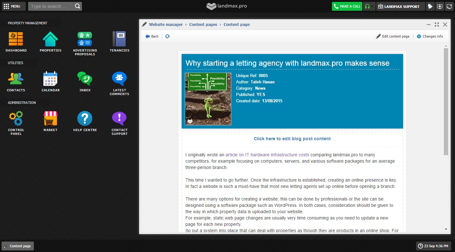Screen dimensions: 455x252
Task: Open the Market shop icon
Action: pyautogui.click(x=50, y=119)
